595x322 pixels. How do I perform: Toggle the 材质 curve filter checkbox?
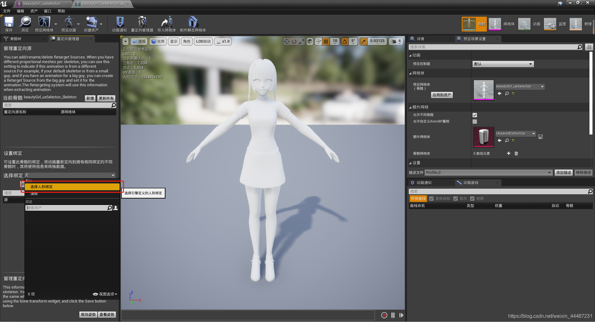click(x=472, y=199)
